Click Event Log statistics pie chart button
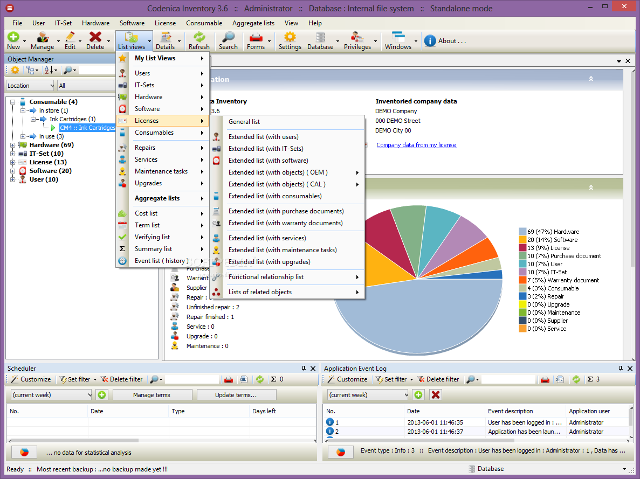Image resolution: width=640 pixels, height=479 pixels. (341, 452)
